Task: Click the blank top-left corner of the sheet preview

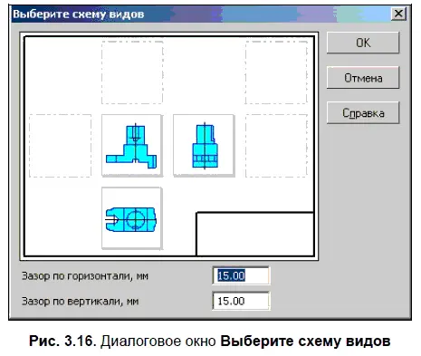Action: [61, 72]
